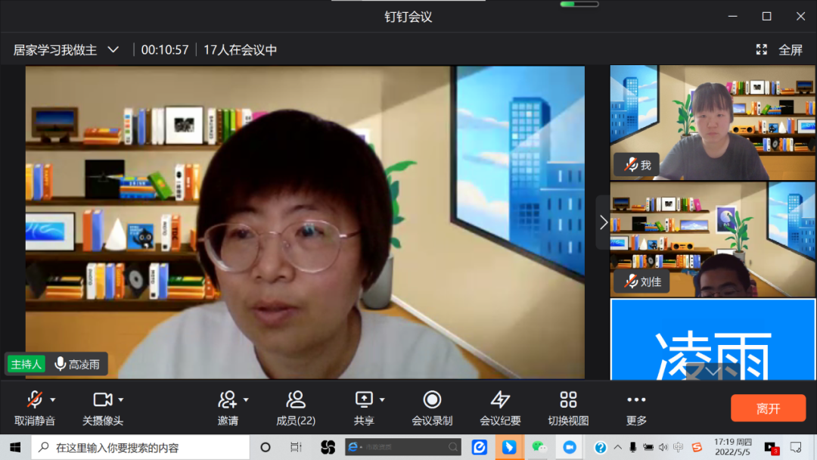Show hidden system tray icons
Image resolution: width=817 pixels, height=460 pixels.
coord(618,447)
